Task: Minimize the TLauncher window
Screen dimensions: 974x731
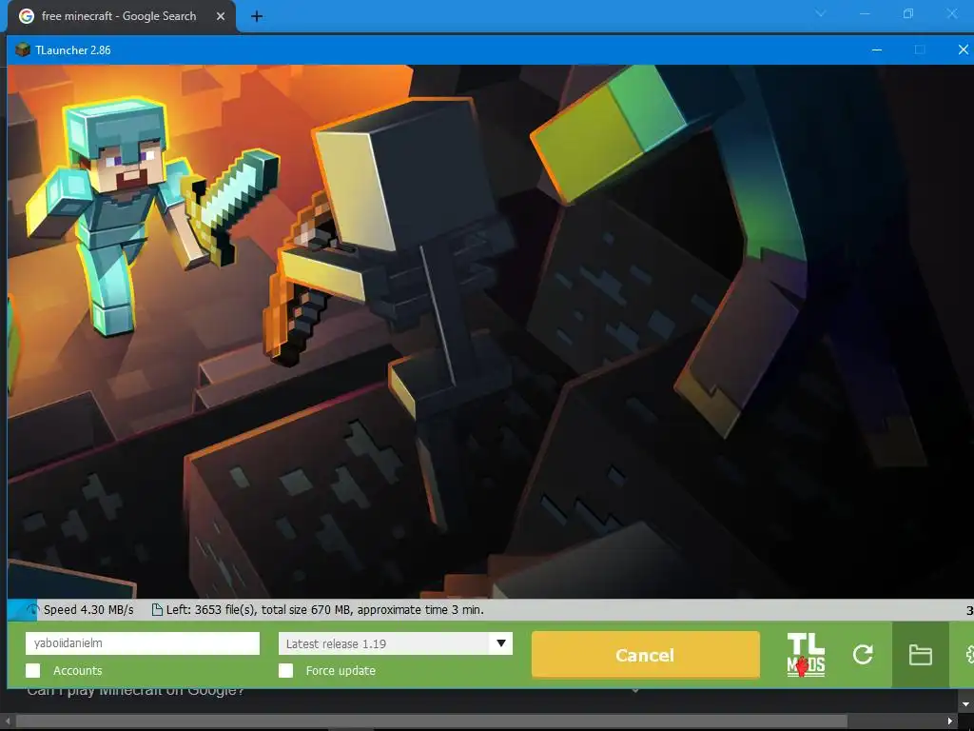Action: point(876,49)
